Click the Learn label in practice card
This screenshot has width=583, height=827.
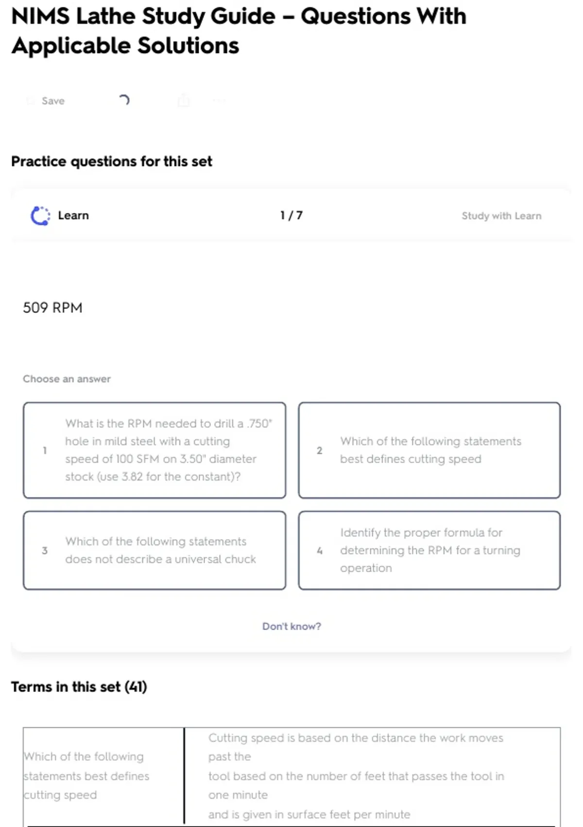(x=73, y=216)
